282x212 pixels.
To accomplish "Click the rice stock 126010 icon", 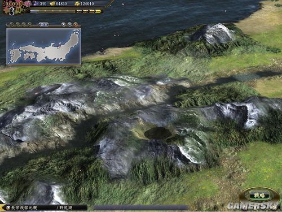I will (77, 3).
